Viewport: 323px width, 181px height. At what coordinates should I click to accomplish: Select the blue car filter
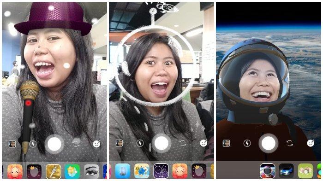tap(287, 171)
